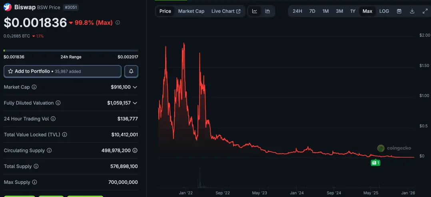Viewport: 431px width, 197px height.
Task: Click the $1,059,157 valuation value
Action: point(119,103)
